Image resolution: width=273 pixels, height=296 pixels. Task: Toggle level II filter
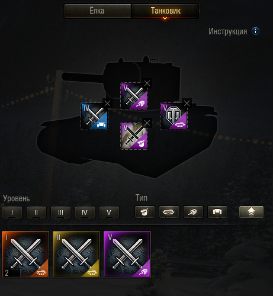36,213
